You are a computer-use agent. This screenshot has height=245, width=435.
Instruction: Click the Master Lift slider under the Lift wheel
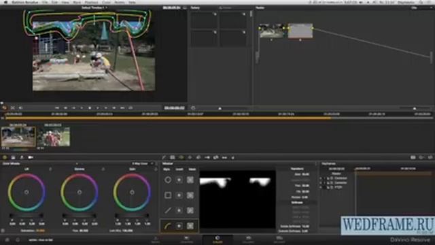(27, 216)
